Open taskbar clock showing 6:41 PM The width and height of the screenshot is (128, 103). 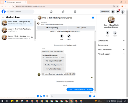120,101
